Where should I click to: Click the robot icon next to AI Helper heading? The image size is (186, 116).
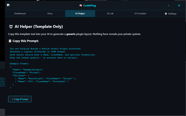click(11, 27)
